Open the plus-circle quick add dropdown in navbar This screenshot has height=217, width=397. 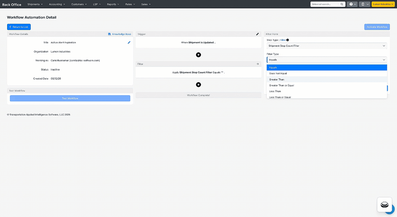(x=352, y=4)
